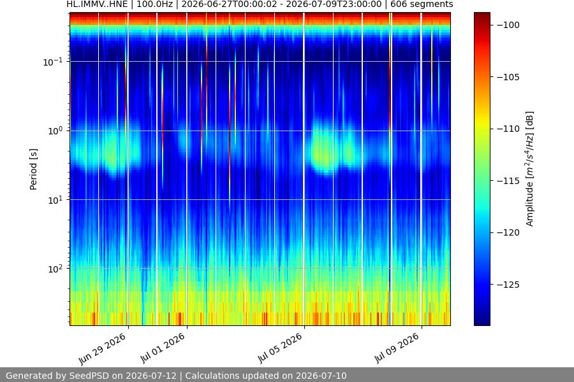Click the 10^1 period tick label
Image resolution: width=574 pixels, height=382 pixels.
click(x=55, y=200)
